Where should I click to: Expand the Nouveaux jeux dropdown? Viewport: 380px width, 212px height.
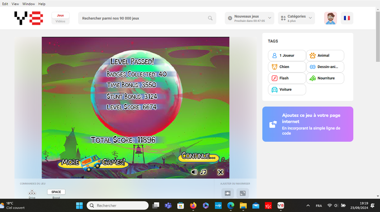[x=249, y=18]
